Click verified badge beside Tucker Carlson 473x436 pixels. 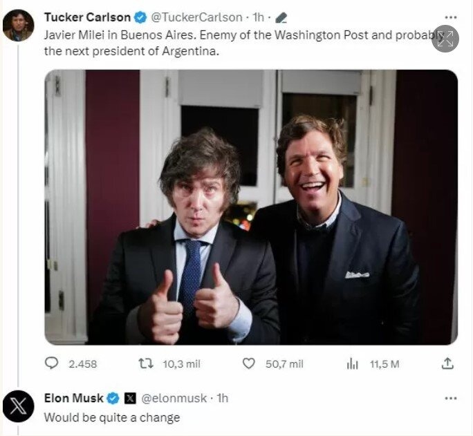click(139, 17)
